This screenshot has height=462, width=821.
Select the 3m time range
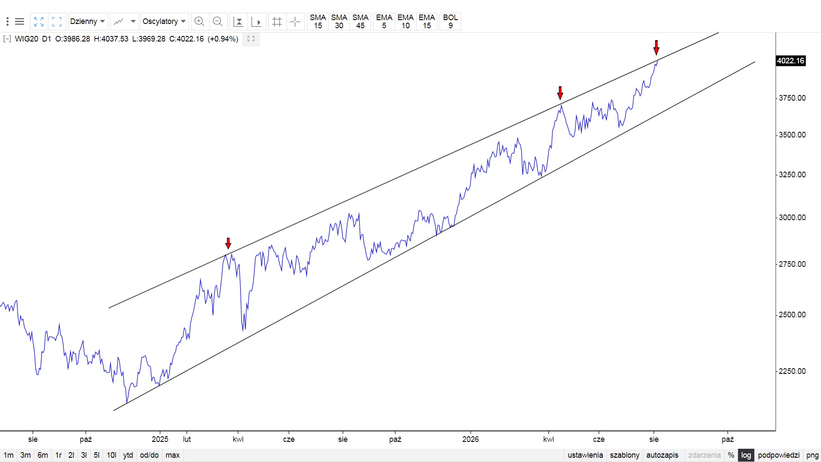tap(26, 455)
